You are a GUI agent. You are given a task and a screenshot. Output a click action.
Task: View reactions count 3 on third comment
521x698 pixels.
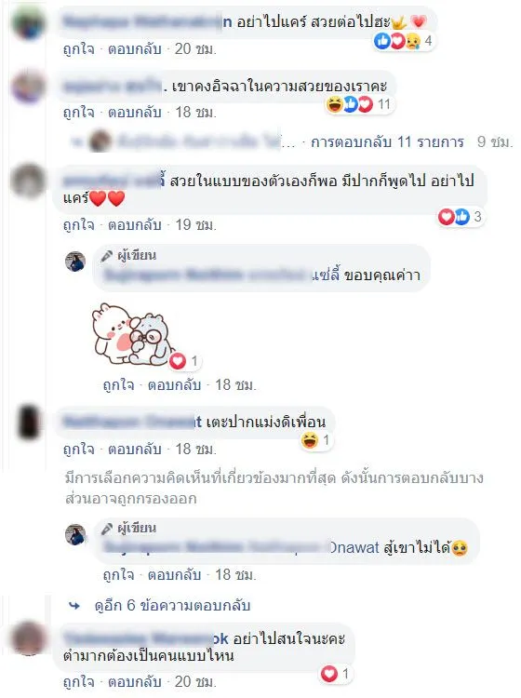click(x=460, y=217)
